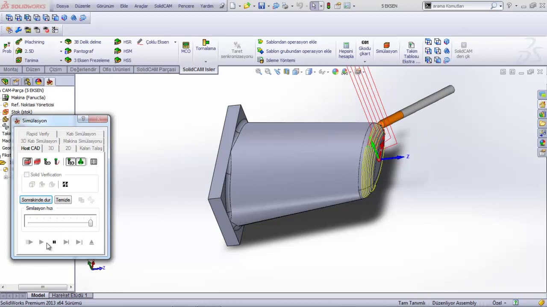Image resolution: width=547 pixels, height=307 pixels.
Task: Open the Dosya menu
Action: [x=62, y=6]
